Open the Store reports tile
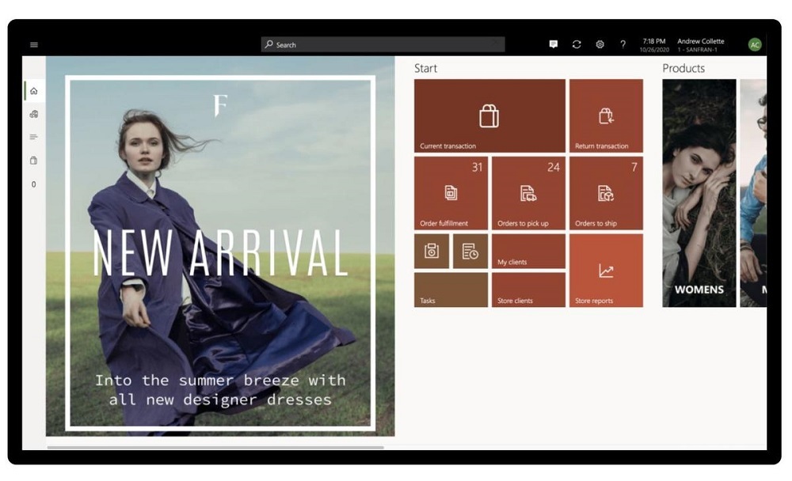 click(x=606, y=271)
